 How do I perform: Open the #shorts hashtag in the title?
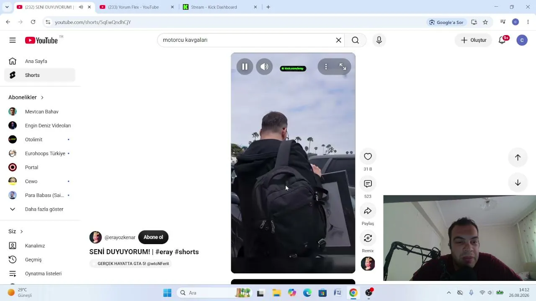[186, 252]
